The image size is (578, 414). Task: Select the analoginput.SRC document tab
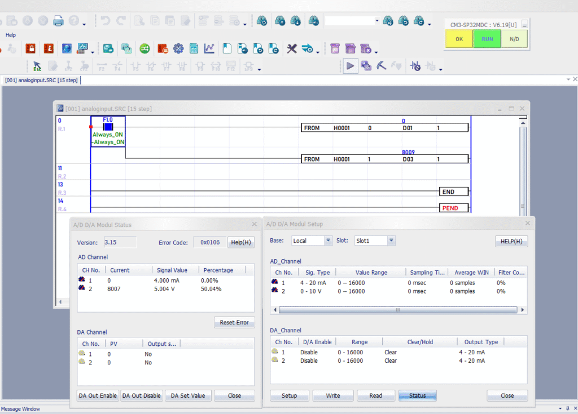[x=41, y=80]
